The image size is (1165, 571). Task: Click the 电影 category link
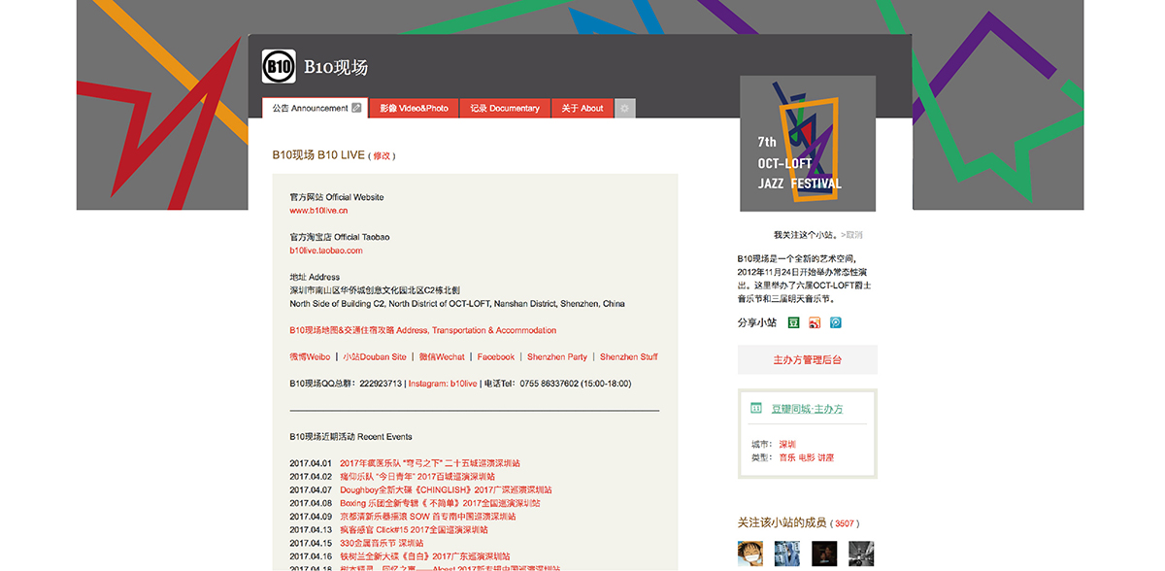(x=807, y=457)
